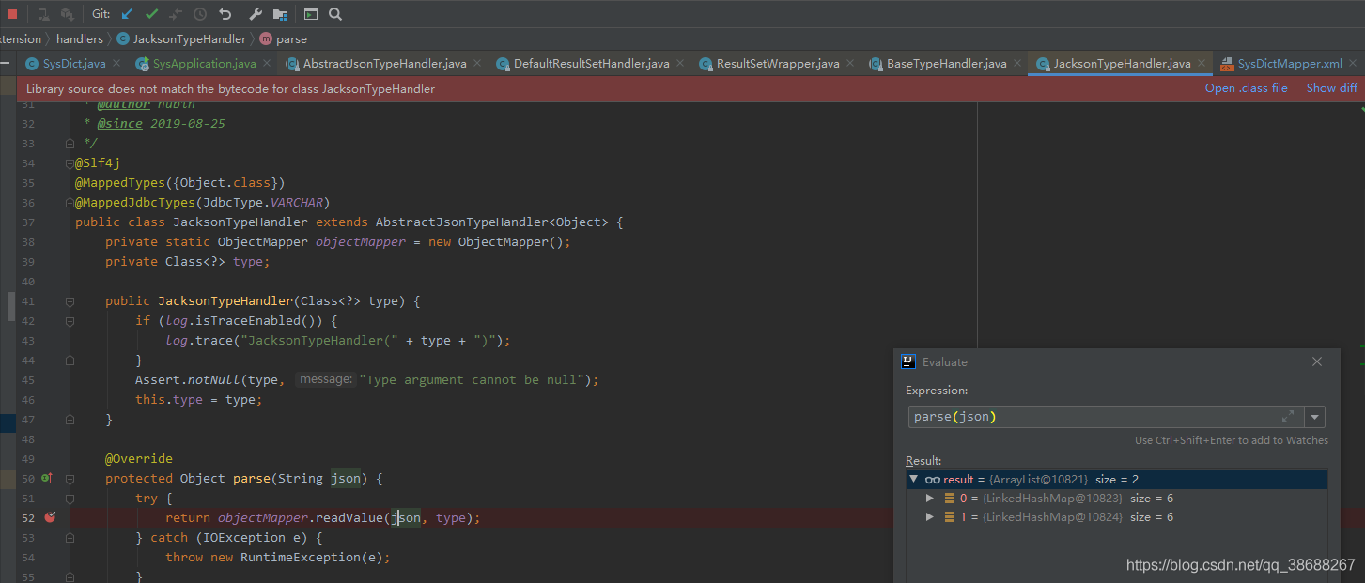This screenshot has width=1365, height=583.
Task: Click the overriding method gutter icon near line 50
Action: 46,478
